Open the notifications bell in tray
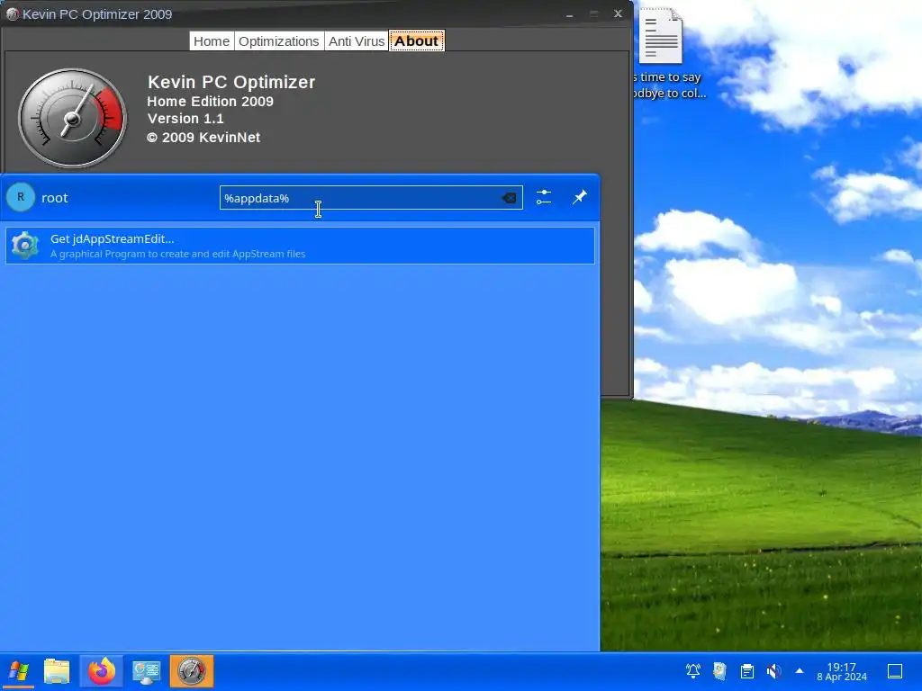This screenshot has width=922, height=691. click(693, 670)
